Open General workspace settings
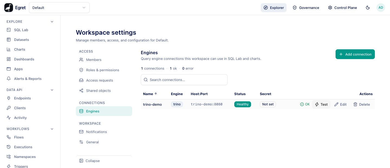The width and height of the screenshot is (390, 168). pyautogui.click(x=104, y=142)
